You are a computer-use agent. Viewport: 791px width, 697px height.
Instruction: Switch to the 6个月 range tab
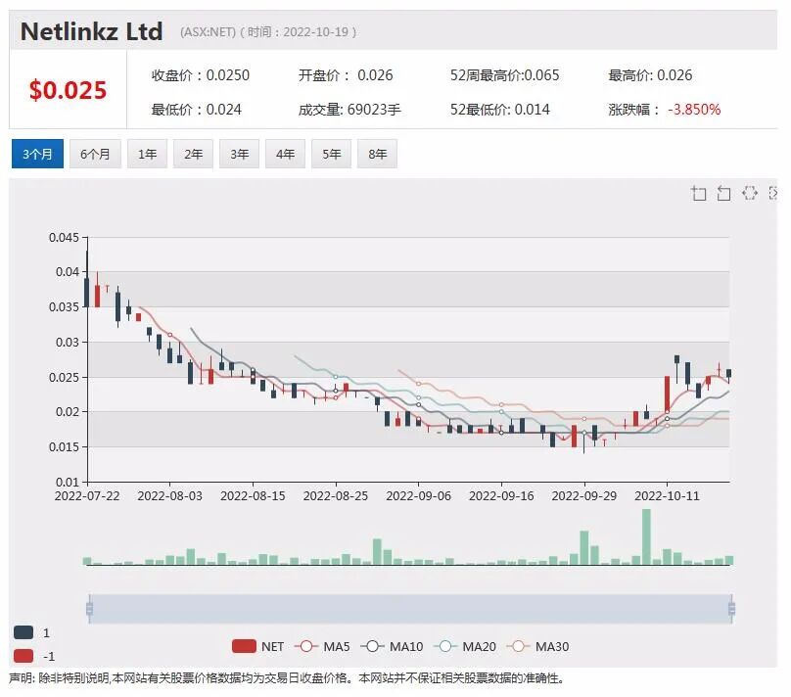coord(95,154)
